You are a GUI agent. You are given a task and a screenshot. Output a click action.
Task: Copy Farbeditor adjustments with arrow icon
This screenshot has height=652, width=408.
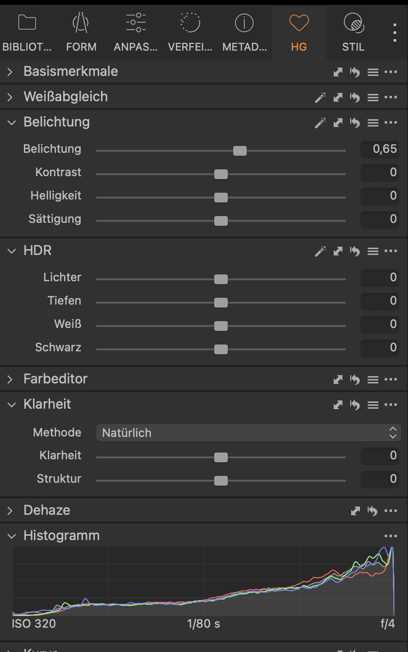[x=338, y=380]
